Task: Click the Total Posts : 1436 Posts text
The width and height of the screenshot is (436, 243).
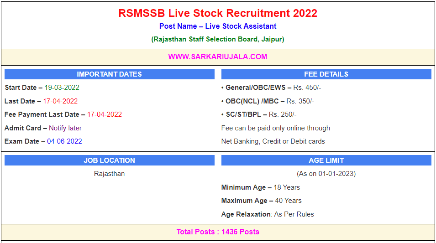Action: (x=218, y=232)
